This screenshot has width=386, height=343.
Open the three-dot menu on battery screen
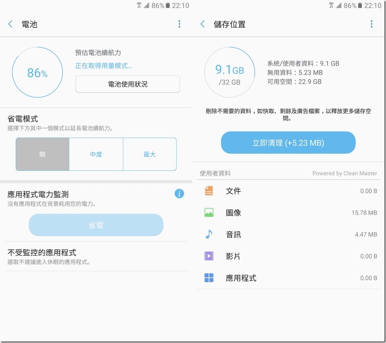click(x=179, y=24)
